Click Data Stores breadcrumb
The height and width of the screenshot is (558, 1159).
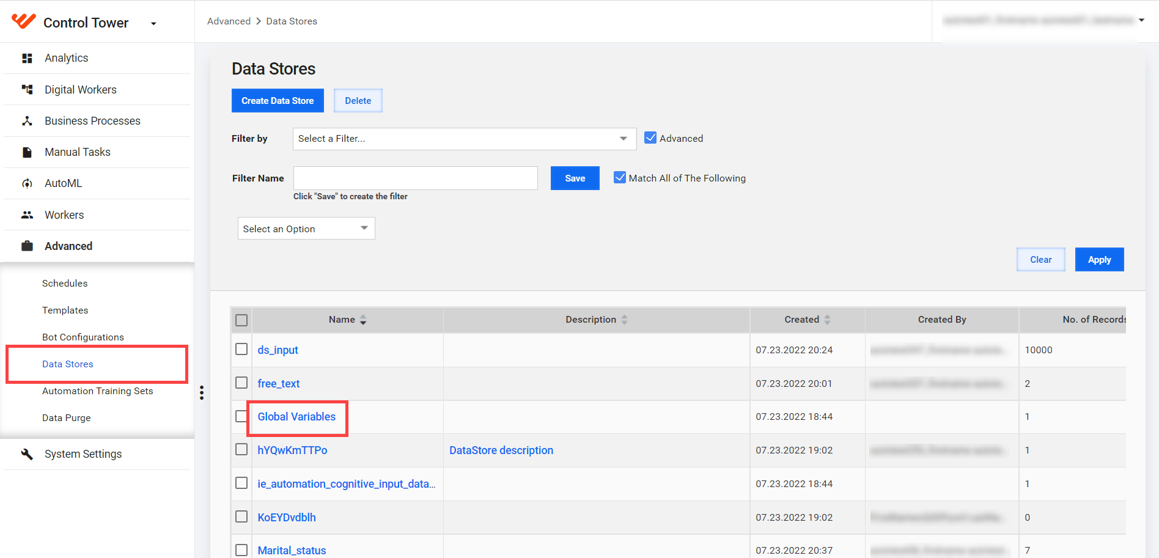(x=292, y=21)
